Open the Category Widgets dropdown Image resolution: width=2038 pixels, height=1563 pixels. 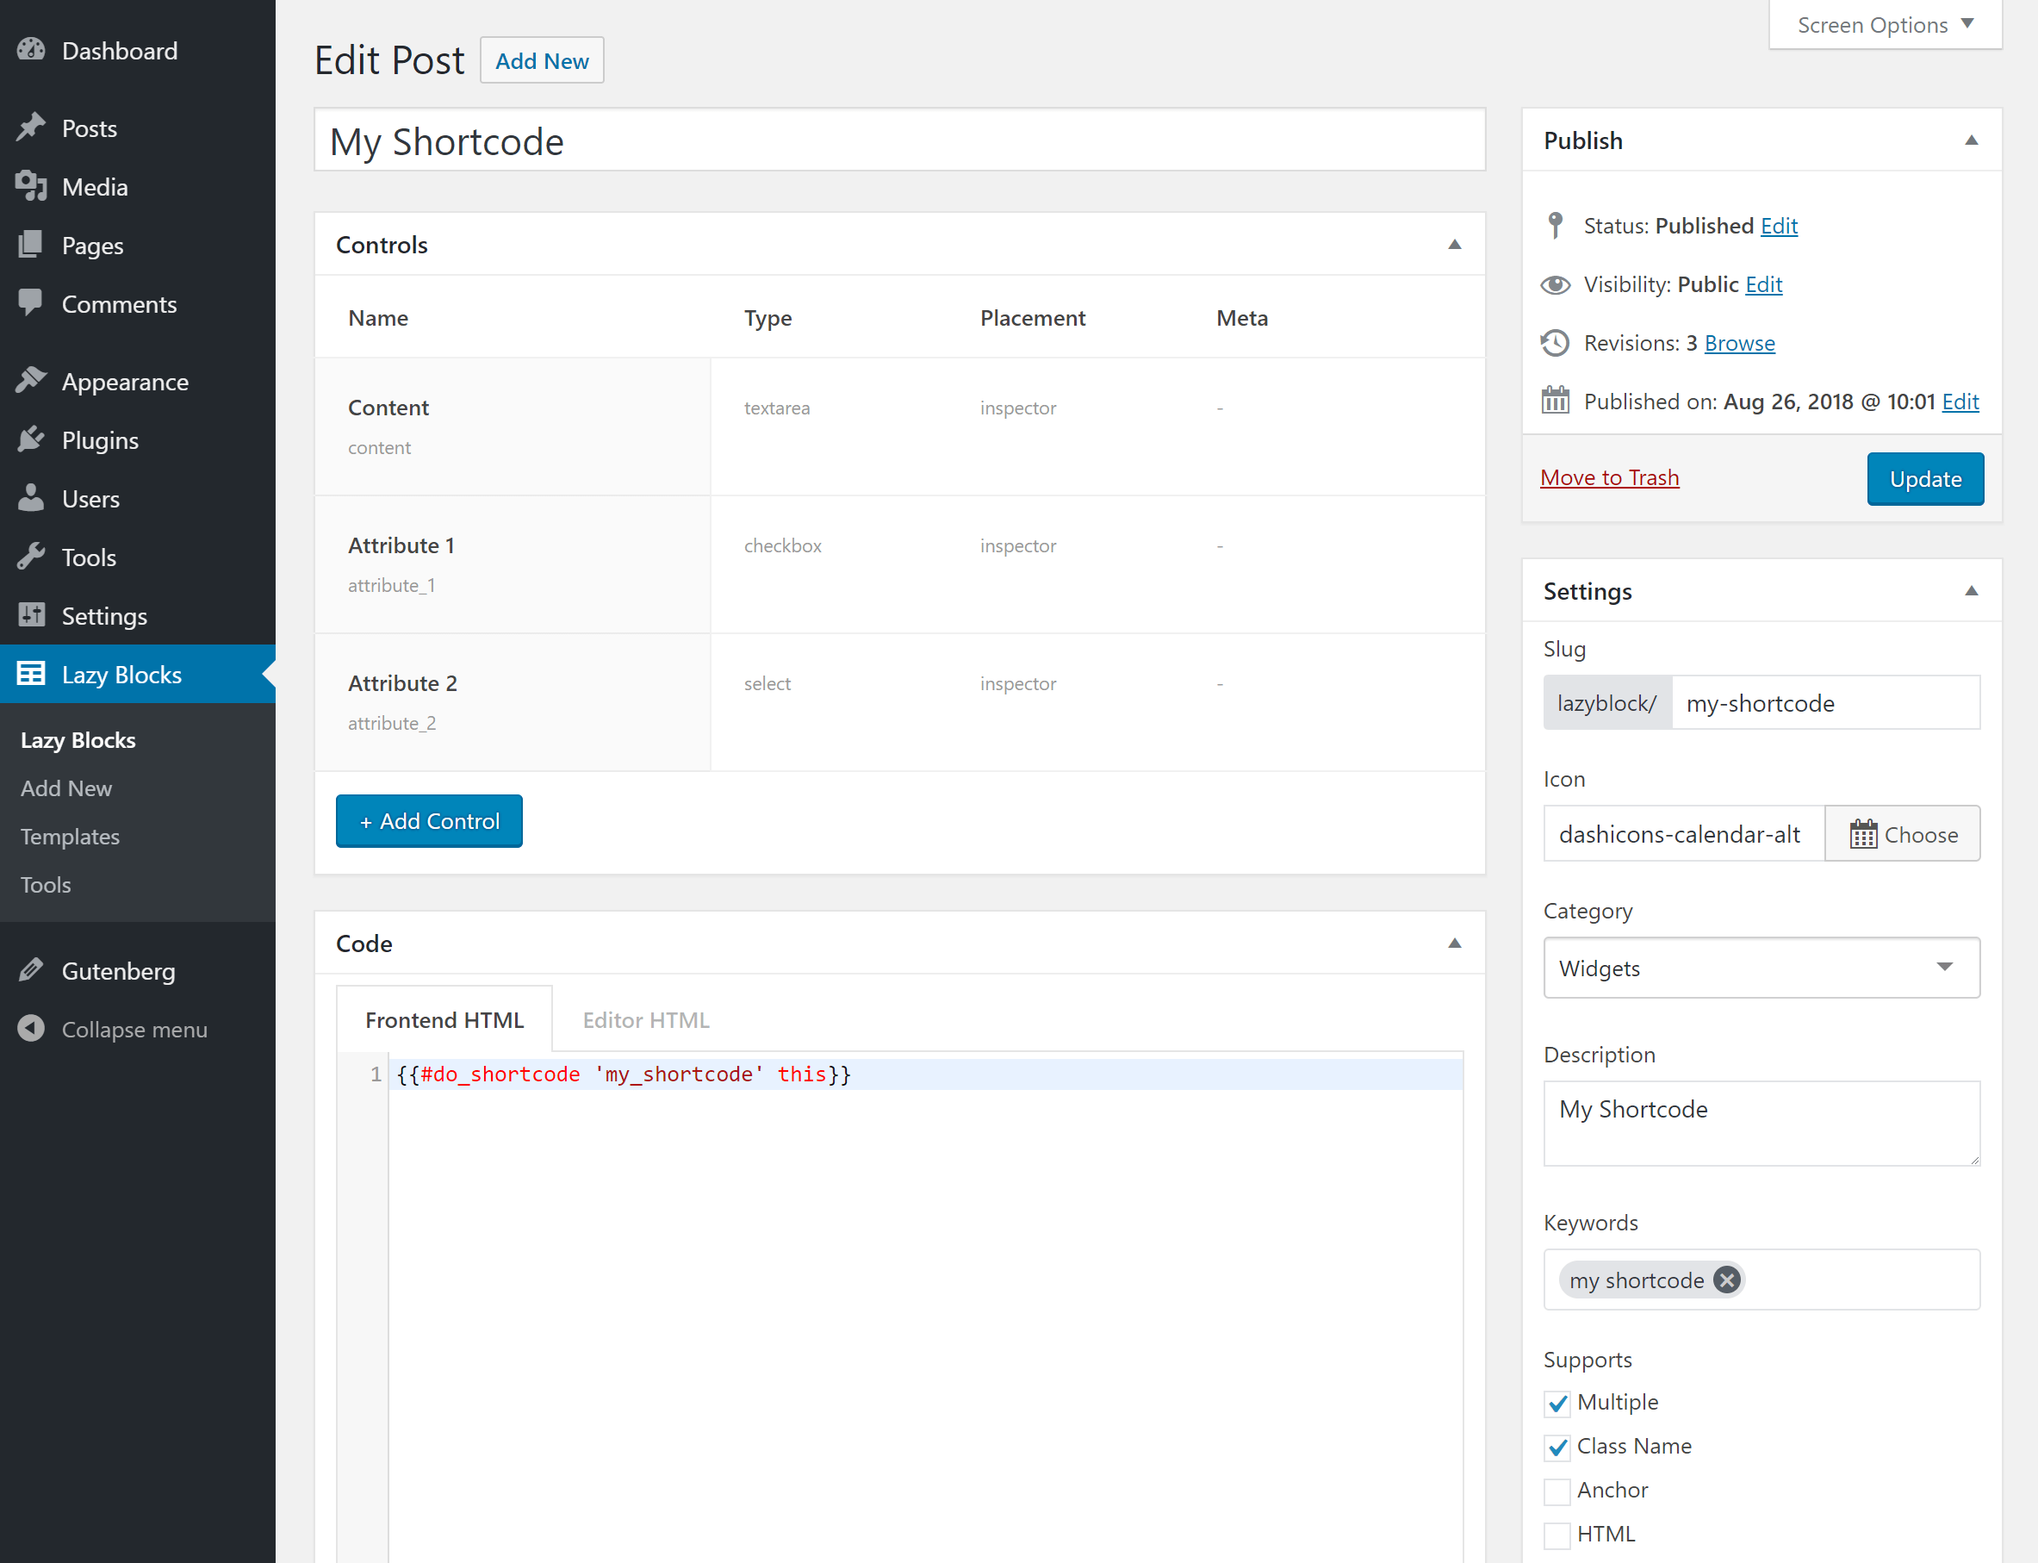[x=1761, y=968]
